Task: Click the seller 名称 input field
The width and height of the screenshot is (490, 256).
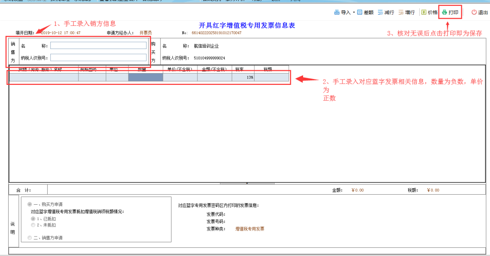Action: pyautogui.click(x=98, y=46)
